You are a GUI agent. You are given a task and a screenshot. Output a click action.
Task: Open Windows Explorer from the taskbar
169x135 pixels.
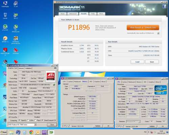11,132
